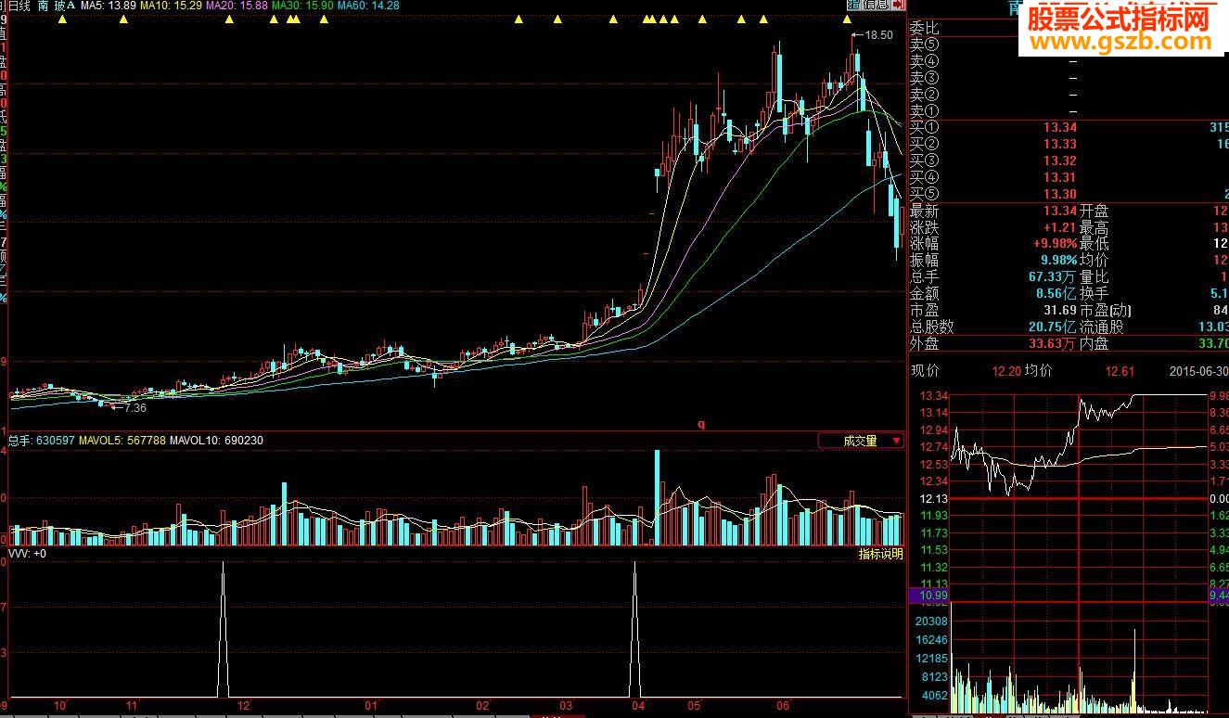The width and height of the screenshot is (1229, 718).
Task: Click the 12.13 intraday baseline price
Action: [x=934, y=499]
